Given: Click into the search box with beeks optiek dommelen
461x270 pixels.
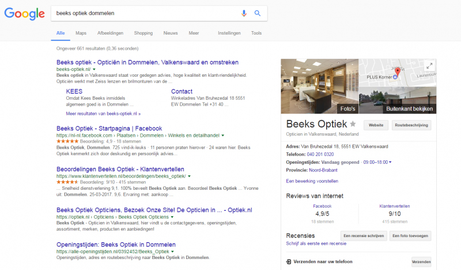Looking at the screenshot, I should (x=144, y=13).
